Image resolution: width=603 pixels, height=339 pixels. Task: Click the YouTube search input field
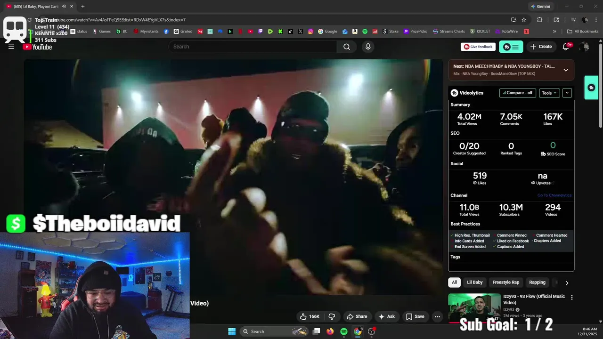pyautogui.click(x=253, y=47)
